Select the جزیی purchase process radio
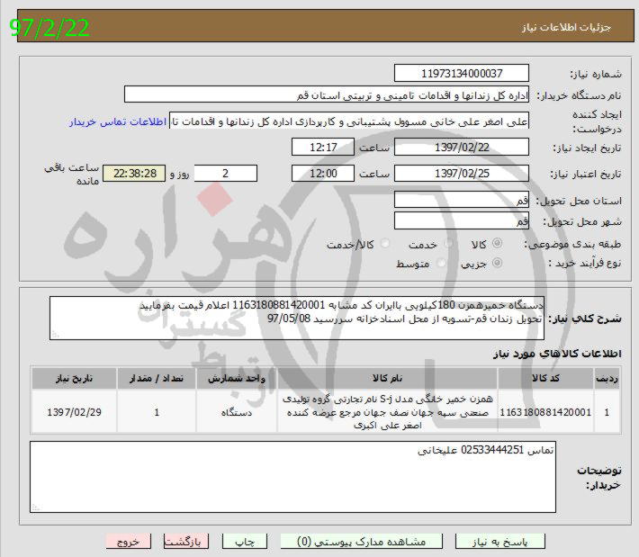This screenshot has width=639, height=557. coord(497,263)
